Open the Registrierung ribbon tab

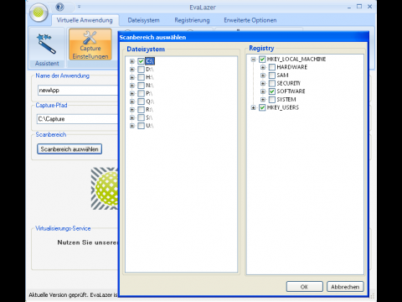[x=192, y=20]
